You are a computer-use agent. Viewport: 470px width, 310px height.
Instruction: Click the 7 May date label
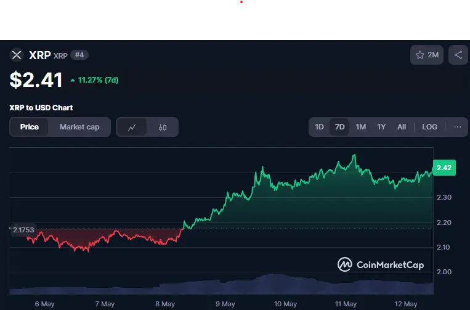[105, 304]
